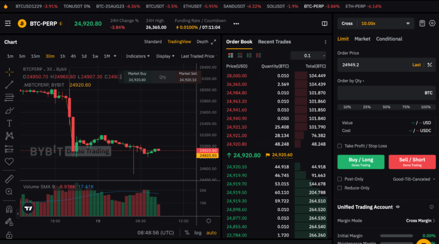Viewport: 439px width, 244px height.
Task: Enable Take Profit / Stop Loss checkbox
Action: point(340,146)
